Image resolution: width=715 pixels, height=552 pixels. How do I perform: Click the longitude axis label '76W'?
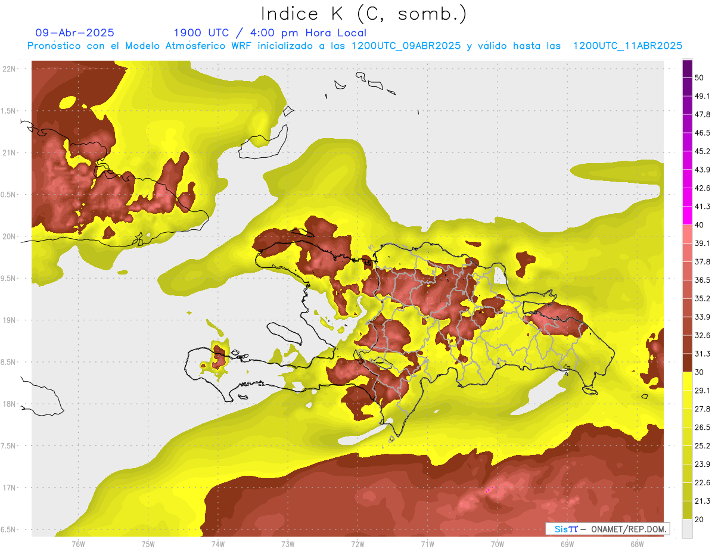[78, 544]
